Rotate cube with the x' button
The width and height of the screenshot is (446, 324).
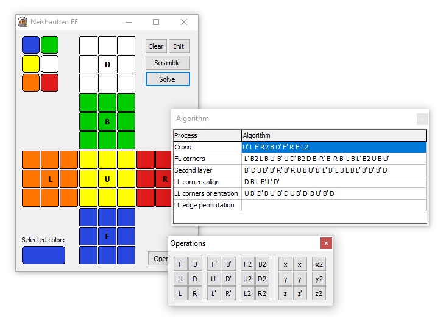[300, 264]
